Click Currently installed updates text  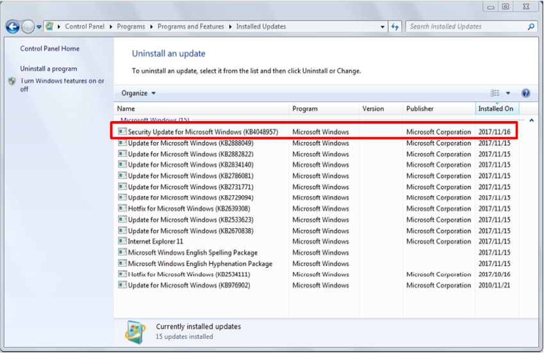point(198,327)
